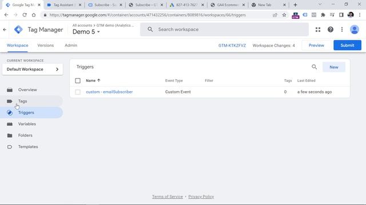Click the Search workspace field
The width and height of the screenshot is (366, 205).
coord(224,30)
